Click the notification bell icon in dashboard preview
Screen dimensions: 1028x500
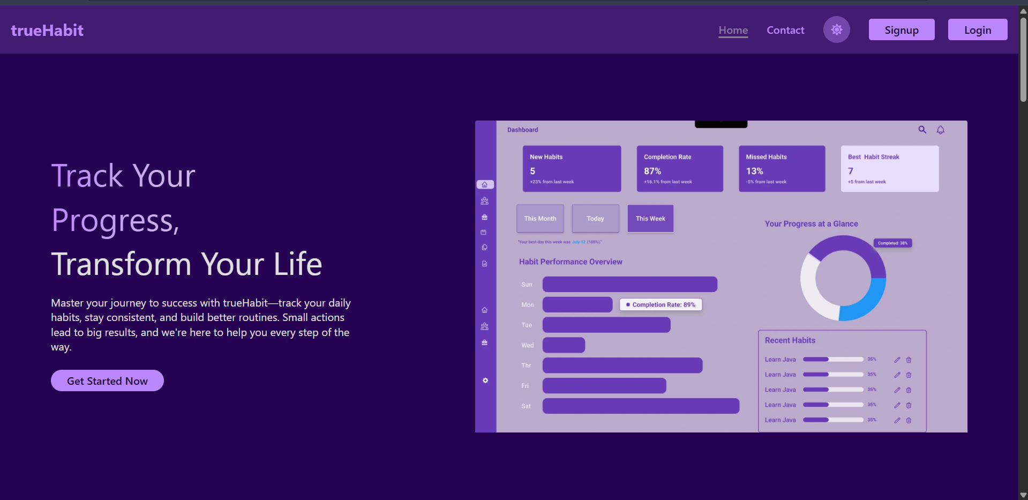[940, 130]
